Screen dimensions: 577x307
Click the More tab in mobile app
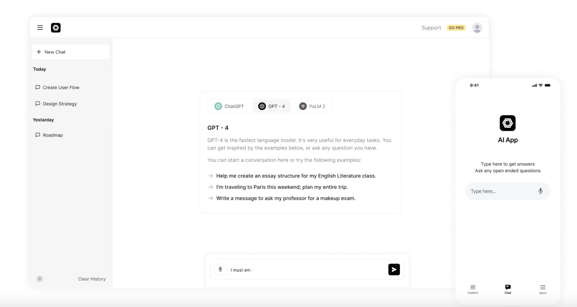pos(543,289)
